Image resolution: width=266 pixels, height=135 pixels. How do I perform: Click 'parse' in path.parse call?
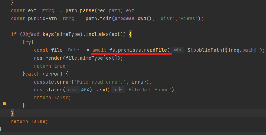tap(87, 10)
